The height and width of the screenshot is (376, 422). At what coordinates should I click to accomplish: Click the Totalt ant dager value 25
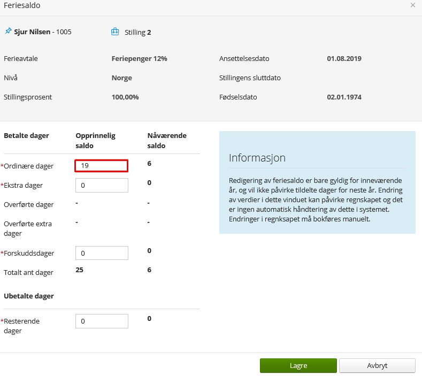point(79,270)
